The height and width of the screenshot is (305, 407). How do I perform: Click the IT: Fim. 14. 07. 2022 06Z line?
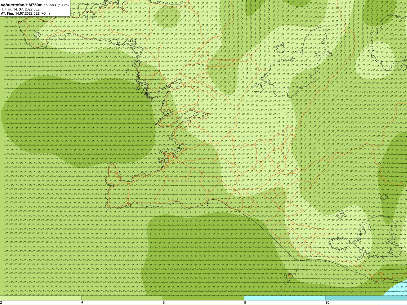(x=20, y=10)
